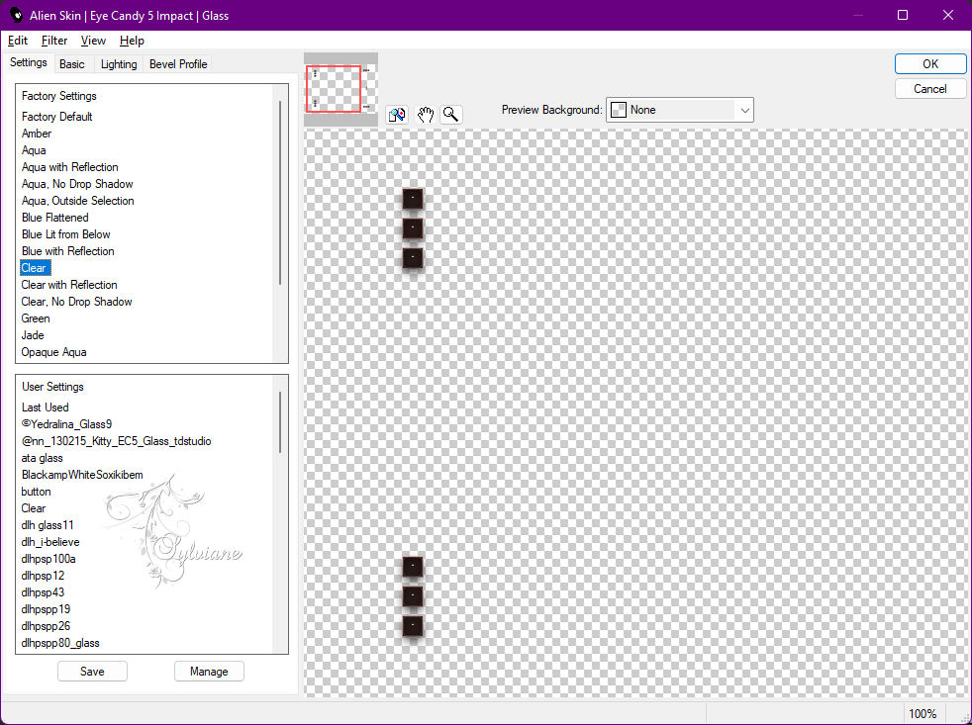The height and width of the screenshot is (725, 972).
Task: Select the ata glass user setting
Action: (x=42, y=457)
